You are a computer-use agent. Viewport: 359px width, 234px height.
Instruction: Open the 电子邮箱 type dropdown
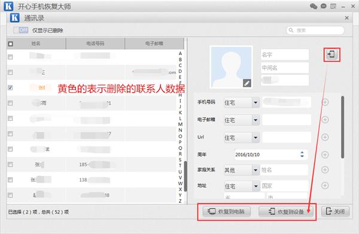coord(242,120)
